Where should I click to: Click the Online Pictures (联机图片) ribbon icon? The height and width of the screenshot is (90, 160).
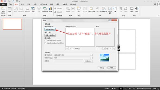pyautogui.click(x=21, y=9)
